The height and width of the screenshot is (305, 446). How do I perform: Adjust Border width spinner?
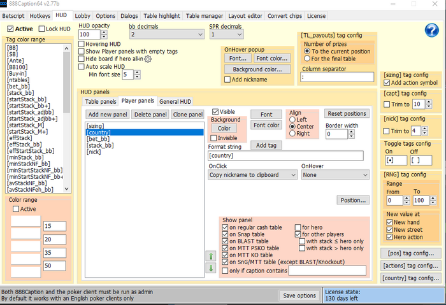point(352,134)
